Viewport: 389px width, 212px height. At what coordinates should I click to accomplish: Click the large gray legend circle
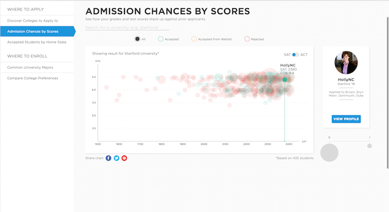click(329, 153)
